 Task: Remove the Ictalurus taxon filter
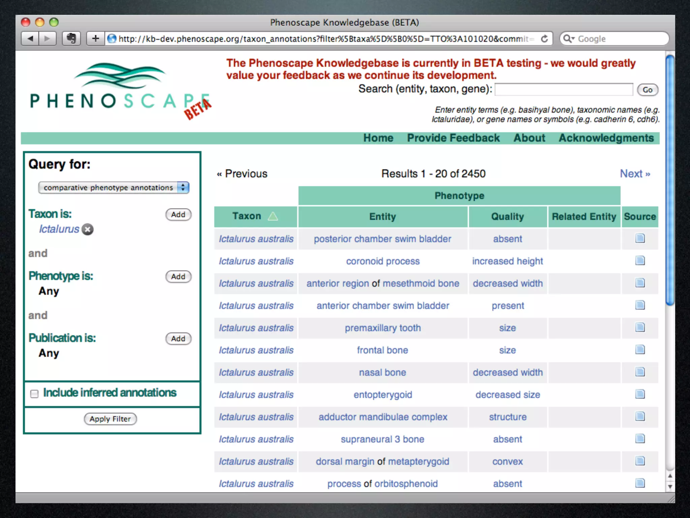coord(88,229)
